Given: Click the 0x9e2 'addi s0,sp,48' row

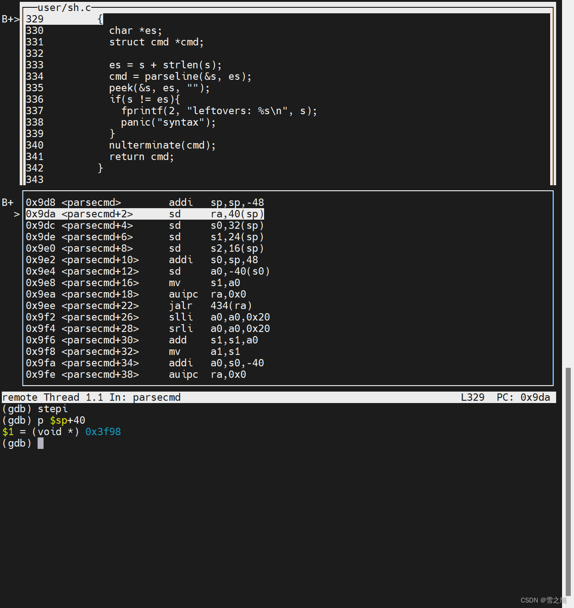Looking at the screenshot, I should point(142,260).
